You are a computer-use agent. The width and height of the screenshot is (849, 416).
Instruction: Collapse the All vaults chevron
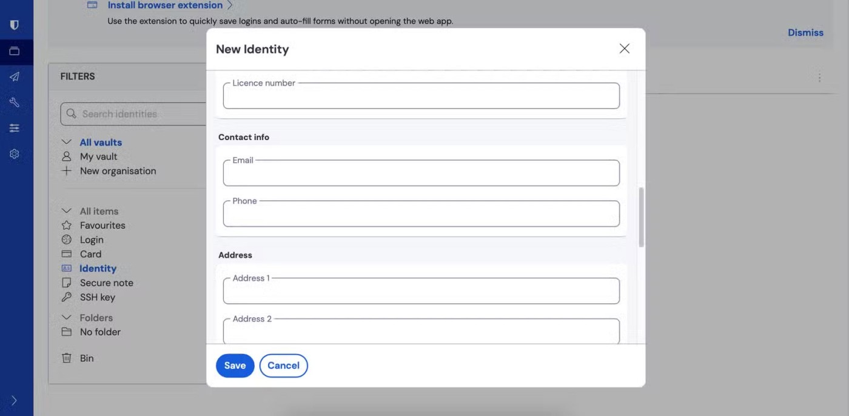tap(67, 142)
